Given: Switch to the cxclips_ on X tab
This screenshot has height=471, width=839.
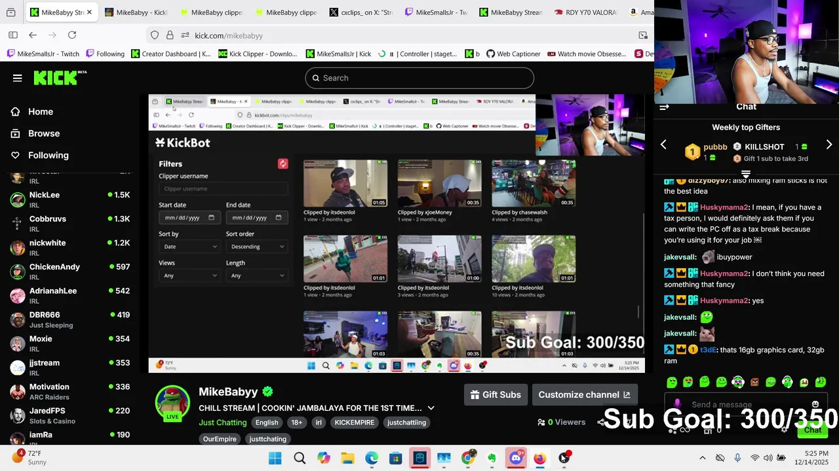Looking at the screenshot, I should [x=361, y=12].
